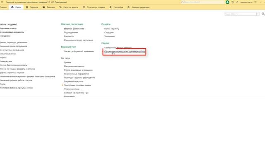The height and width of the screenshot is (149, 265).
Task: Open Объединение личных карточек
Action: 118,48
